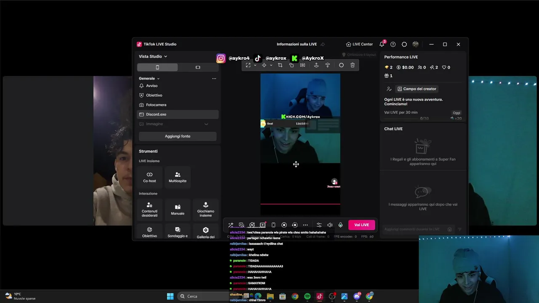Open more options in bottom toolbar
This screenshot has width=539, height=303.
305,225
